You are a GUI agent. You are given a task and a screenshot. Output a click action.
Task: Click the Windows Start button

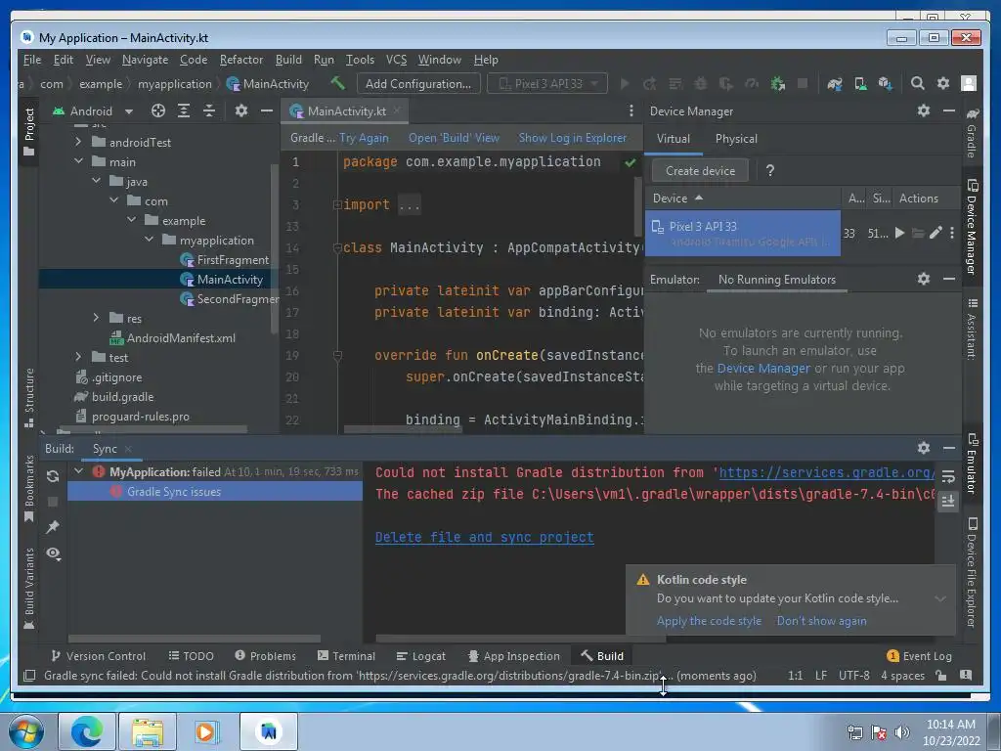coord(26,731)
